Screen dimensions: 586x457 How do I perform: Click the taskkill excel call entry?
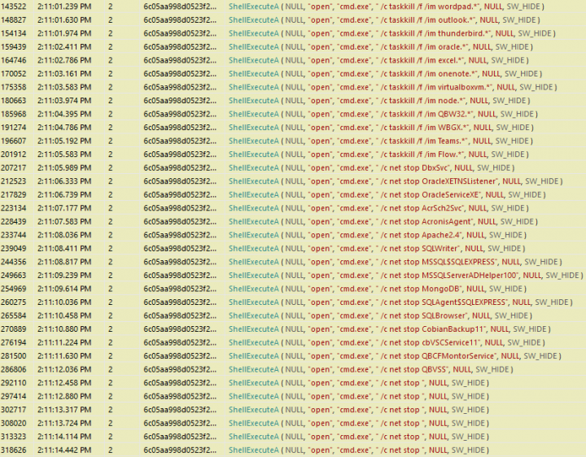coord(293,60)
